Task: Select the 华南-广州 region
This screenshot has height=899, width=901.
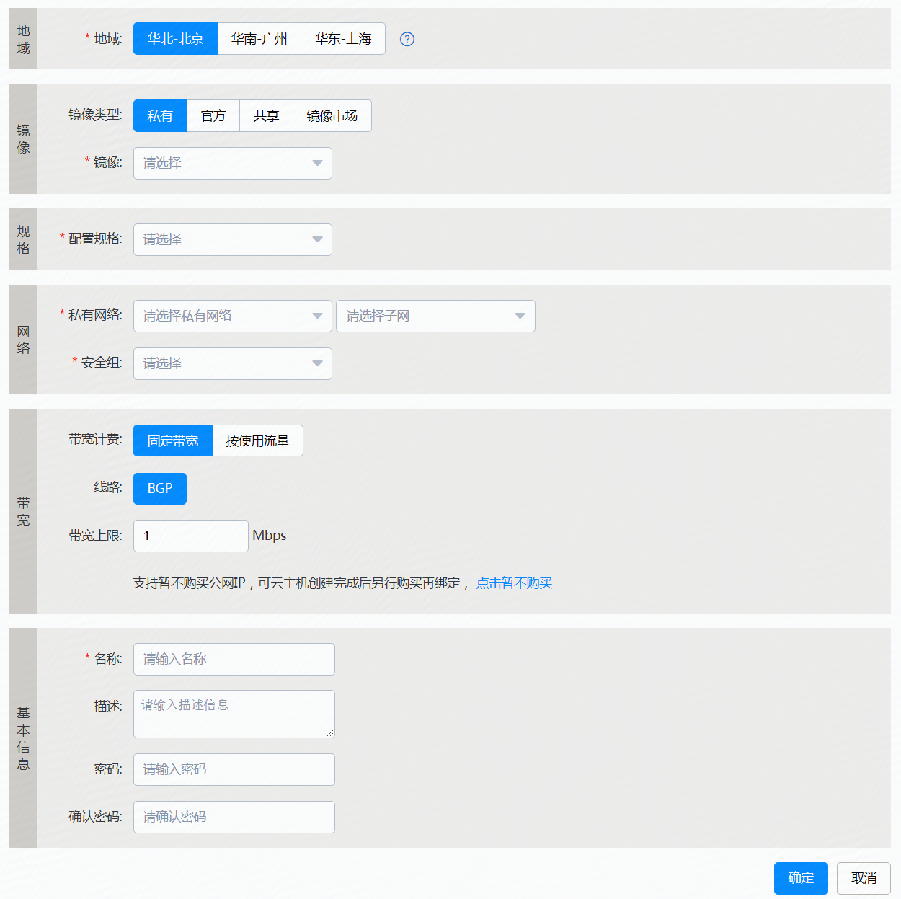Action: pos(259,39)
